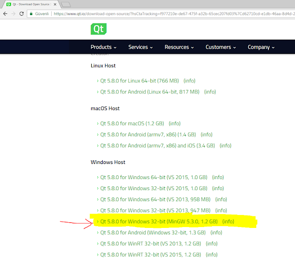Open info for Windows 64-bit VS 2013
Viewport: 295px width, 262px height.
(221, 199)
